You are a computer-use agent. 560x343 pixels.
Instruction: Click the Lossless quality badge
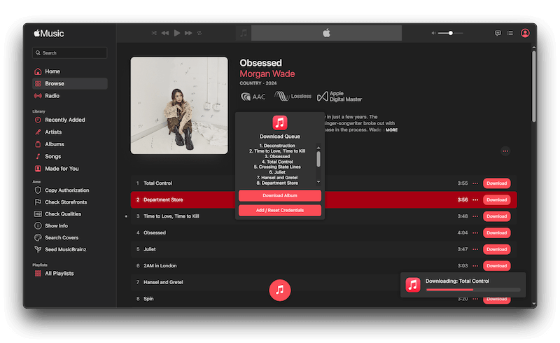point(293,96)
